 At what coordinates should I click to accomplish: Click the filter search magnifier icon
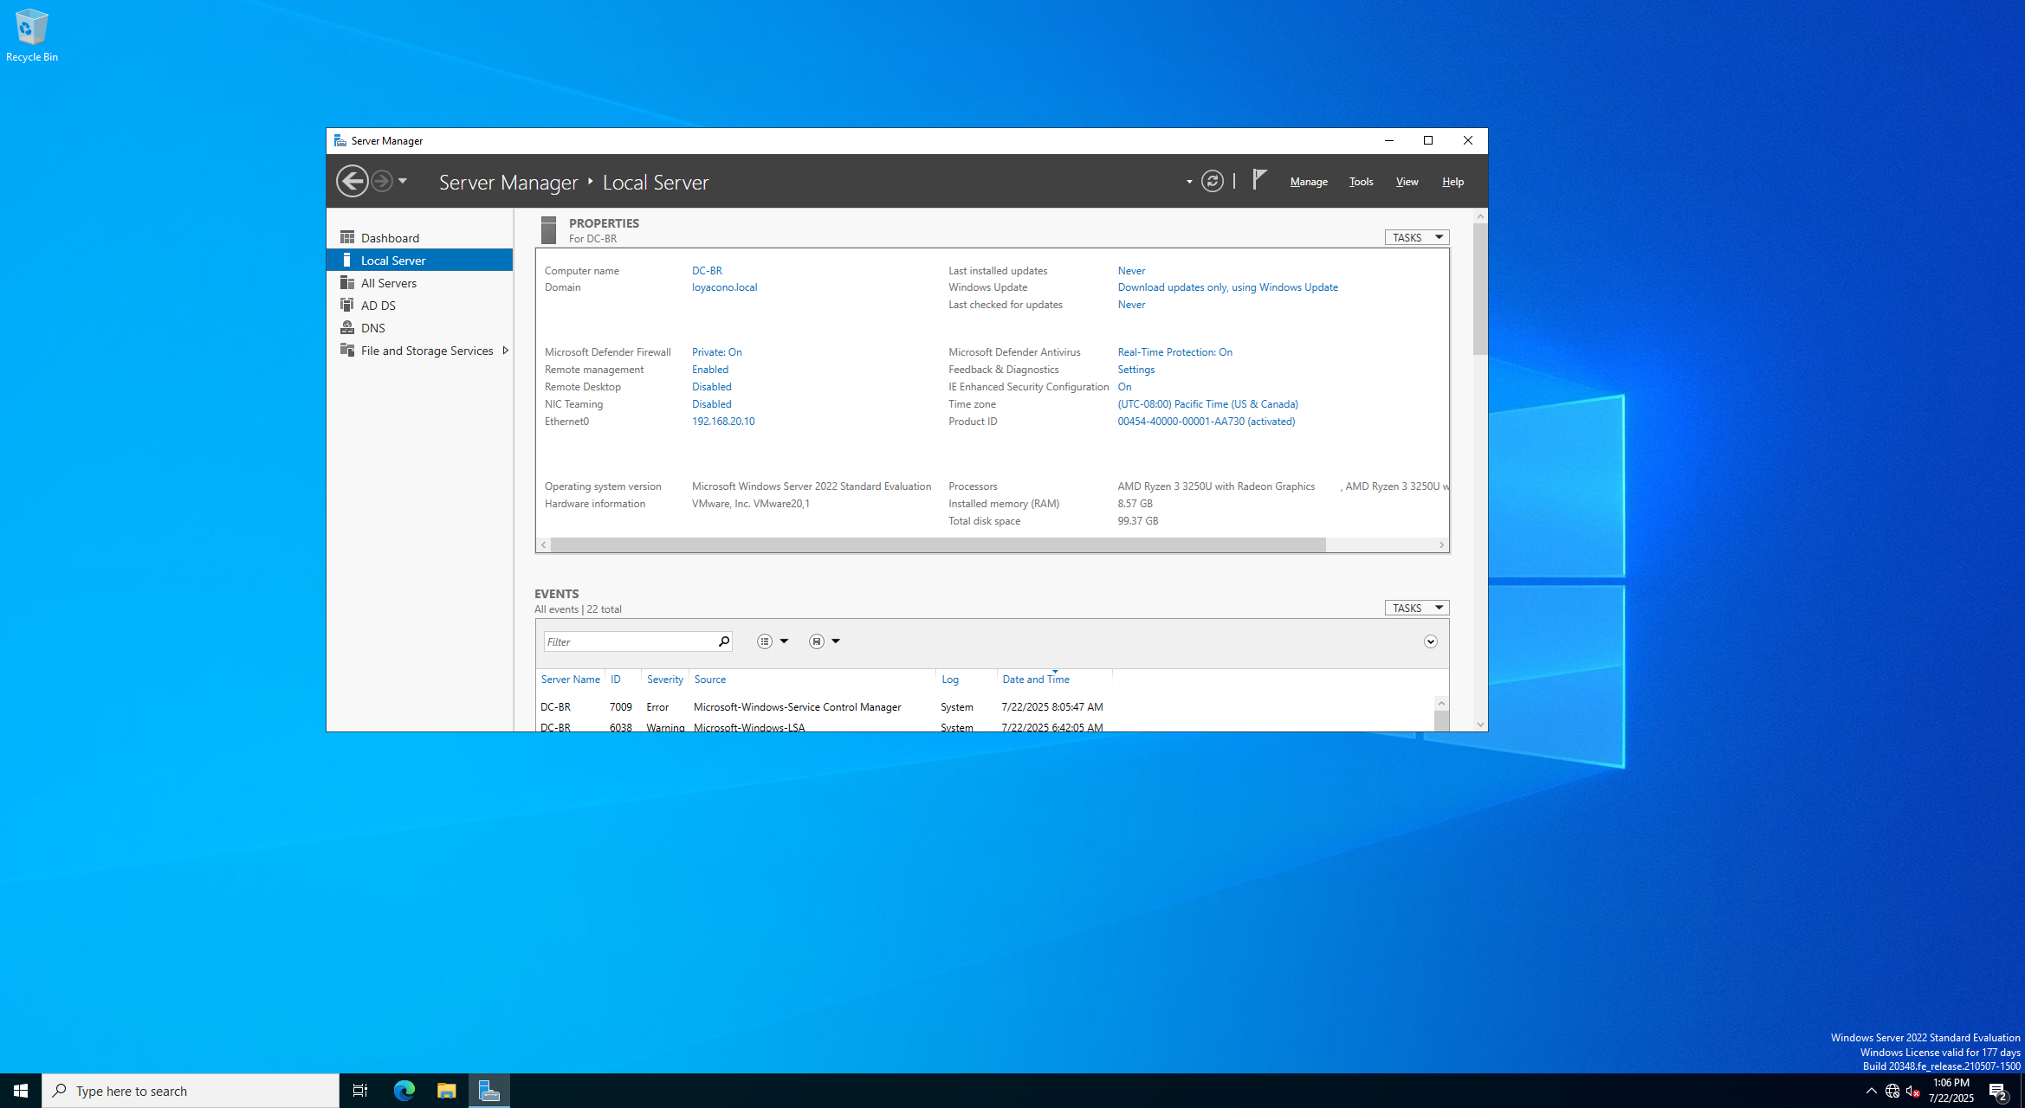(723, 641)
